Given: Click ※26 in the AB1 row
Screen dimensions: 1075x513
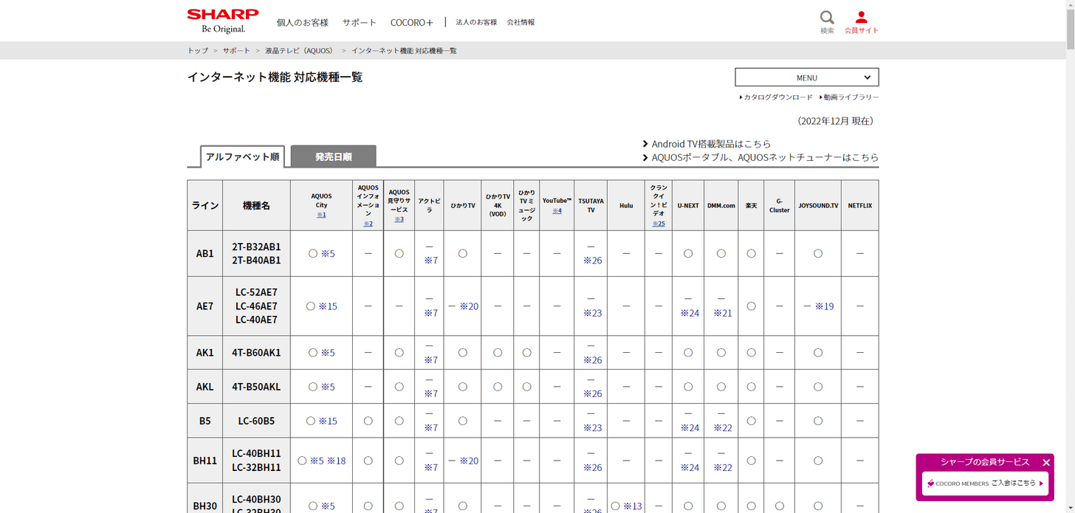Looking at the screenshot, I should [593, 260].
